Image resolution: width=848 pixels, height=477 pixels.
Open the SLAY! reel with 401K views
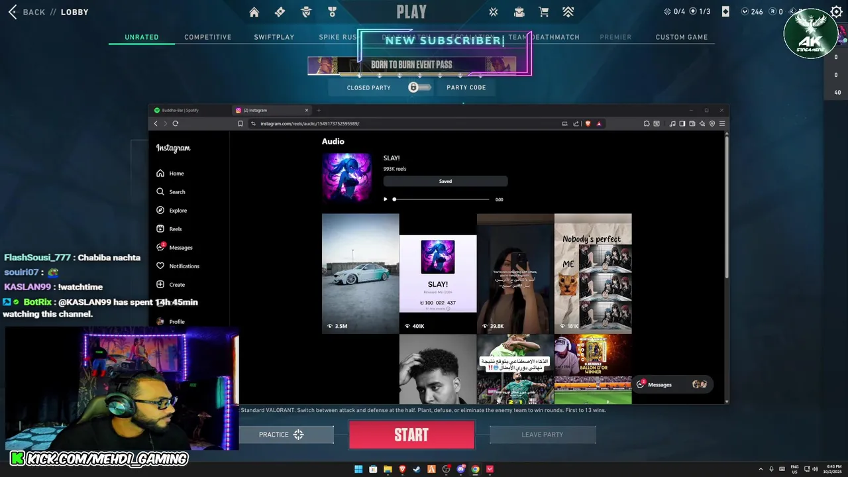[438, 273]
